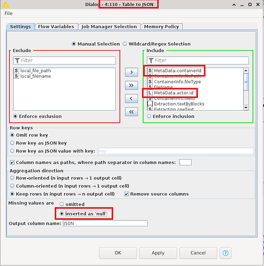Uncheck Remove source columns checkbox
This screenshot has height=266, width=264.
click(x=127, y=194)
